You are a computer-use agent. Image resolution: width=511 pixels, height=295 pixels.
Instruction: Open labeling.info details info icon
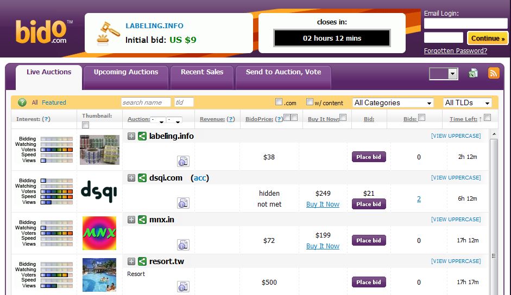coord(183,161)
